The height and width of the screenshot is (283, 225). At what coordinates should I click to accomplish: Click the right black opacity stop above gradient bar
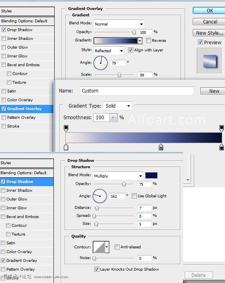[x=221, y=128]
